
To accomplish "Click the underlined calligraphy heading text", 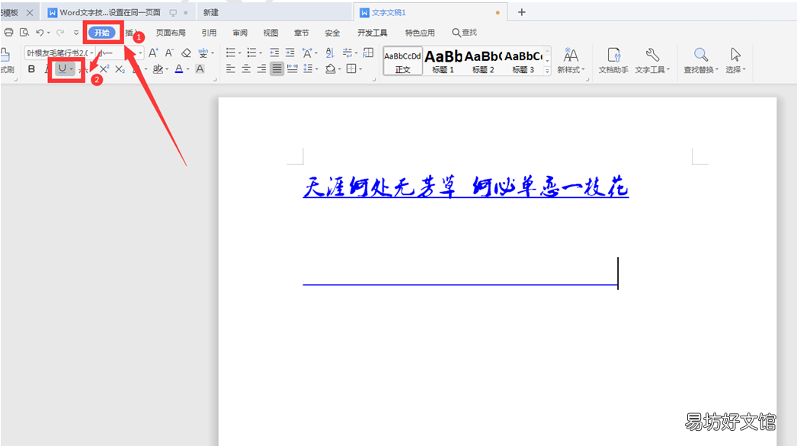I will pos(466,187).
